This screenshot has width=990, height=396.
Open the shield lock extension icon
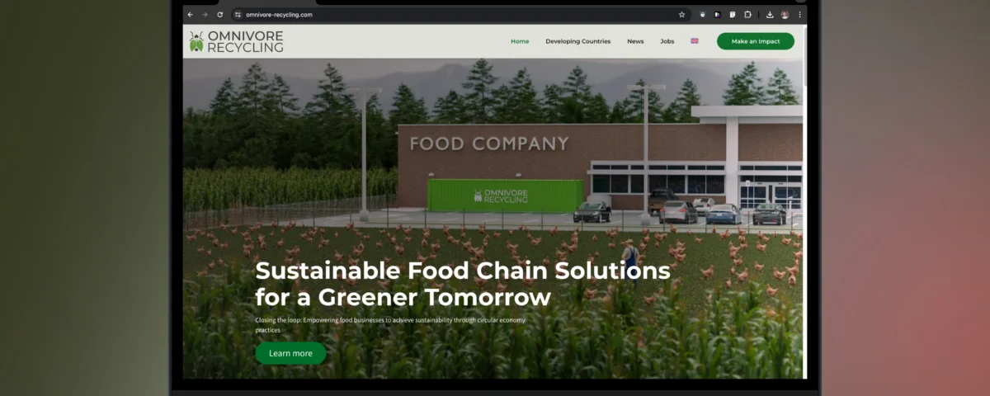click(x=703, y=14)
